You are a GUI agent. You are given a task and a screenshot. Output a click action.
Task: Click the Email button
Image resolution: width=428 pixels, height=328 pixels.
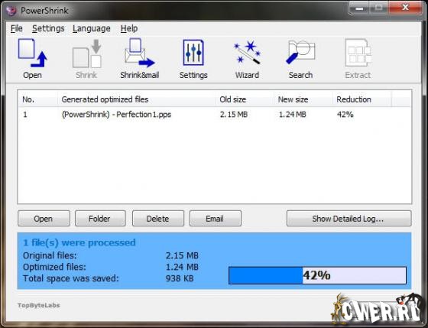tap(216, 219)
